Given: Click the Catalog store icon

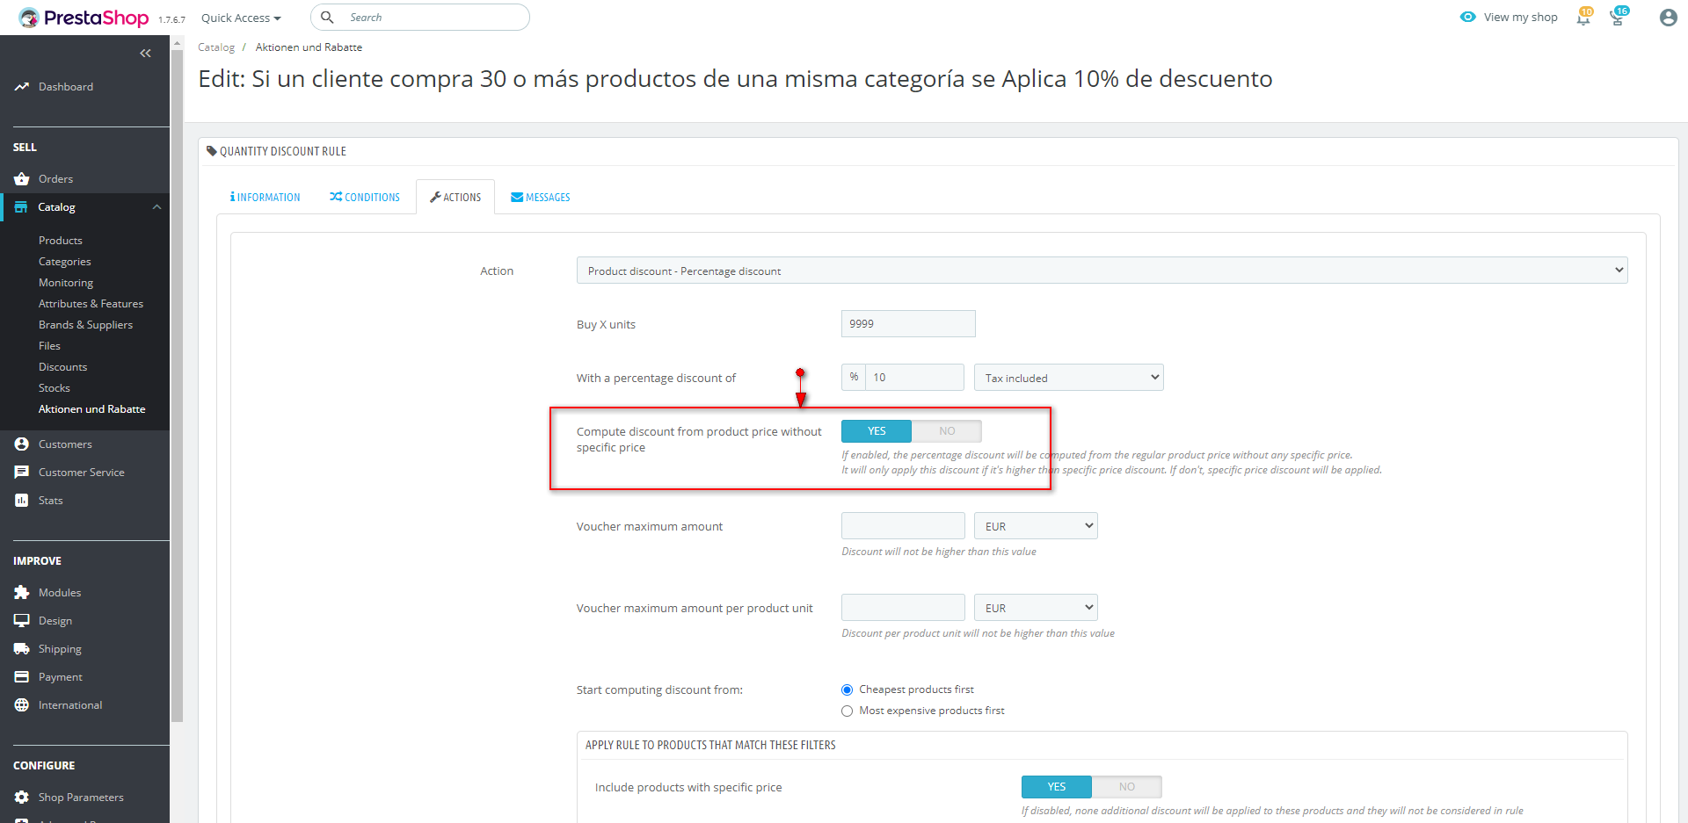Looking at the screenshot, I should (x=21, y=207).
